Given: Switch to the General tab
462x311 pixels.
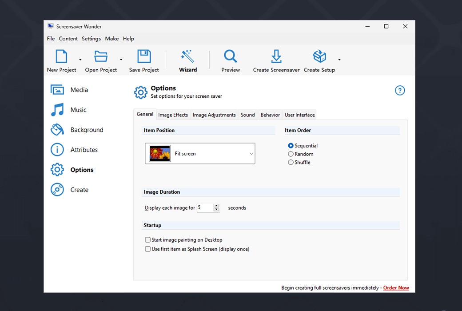Looking at the screenshot, I should [145, 114].
